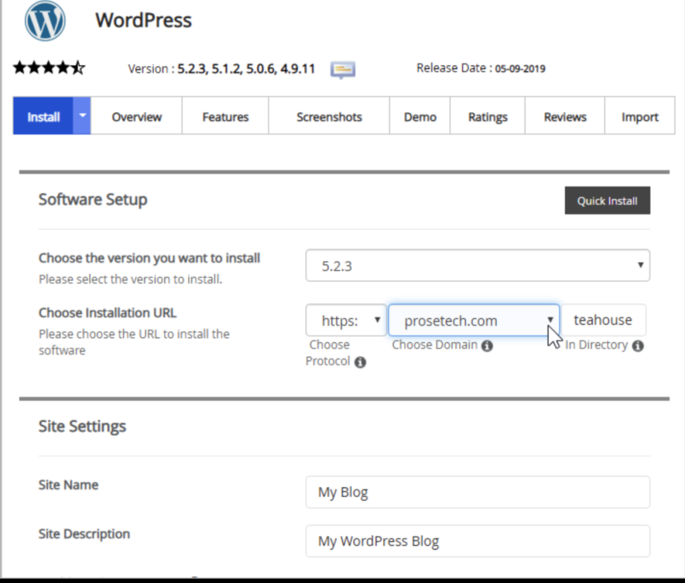Image resolution: width=685 pixels, height=583 pixels.
Task: Open the Reviews tab
Action: [x=564, y=117]
